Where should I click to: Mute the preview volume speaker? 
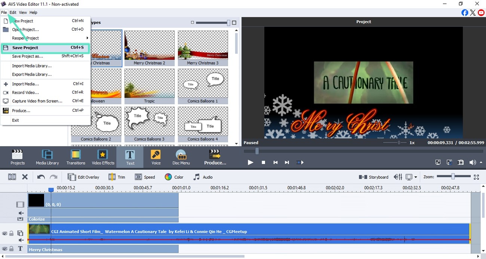(x=473, y=163)
